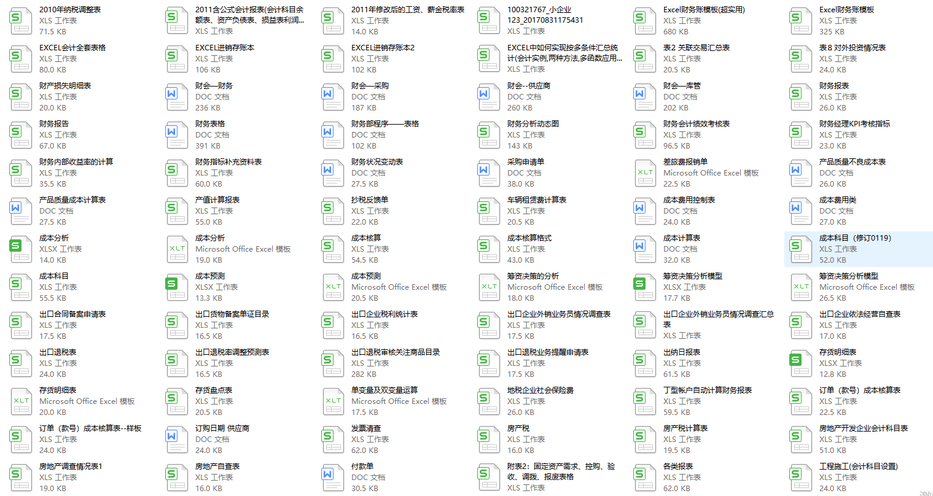Click the 差旅费报销单 XLT template icon

645,173
